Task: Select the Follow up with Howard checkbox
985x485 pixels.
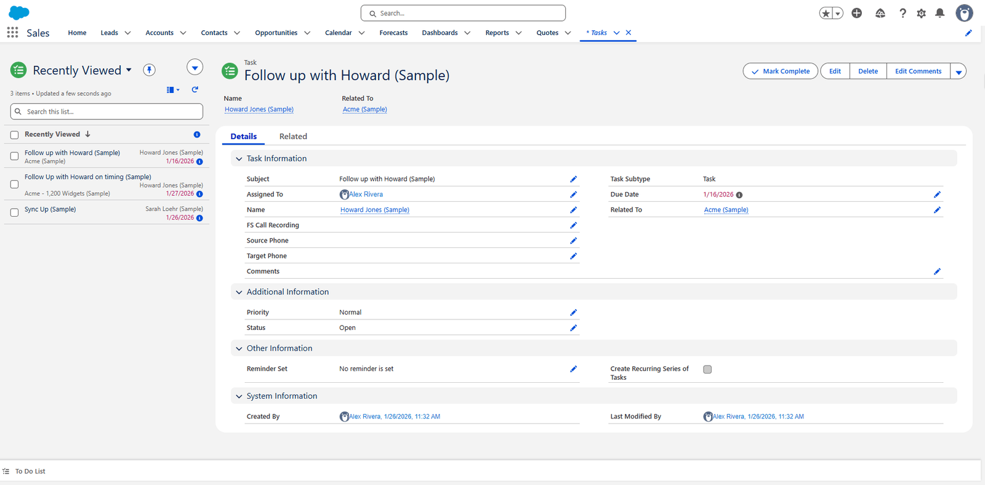Action: pos(14,156)
